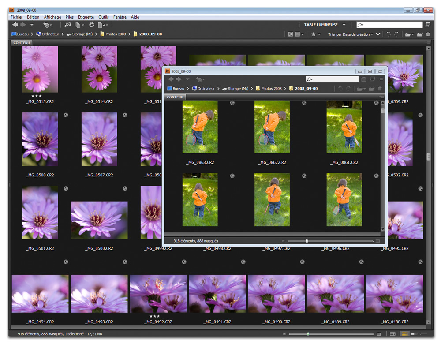This screenshot has width=441, height=344.
Task: Switch to compact mode in main window
Action: pyautogui.click(x=428, y=25)
